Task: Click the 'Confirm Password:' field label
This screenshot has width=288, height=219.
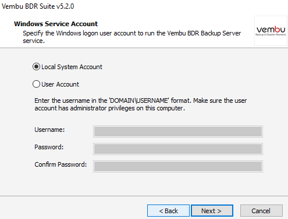Action: (x=61, y=164)
